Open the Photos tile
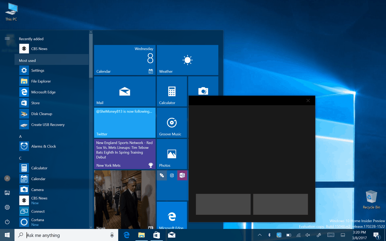This screenshot has width=386, height=241. click(x=171, y=154)
